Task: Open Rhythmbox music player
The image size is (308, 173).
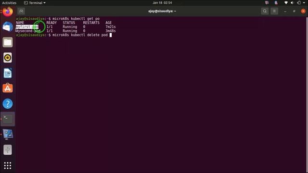Action: click(8, 58)
